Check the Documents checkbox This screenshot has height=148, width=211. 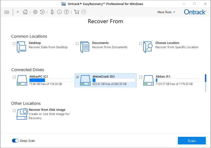[77, 43]
